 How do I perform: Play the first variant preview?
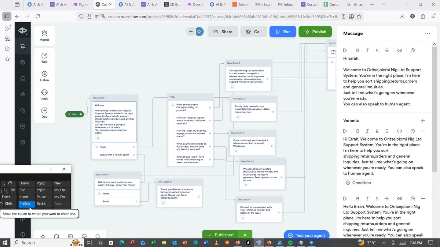tap(345, 131)
